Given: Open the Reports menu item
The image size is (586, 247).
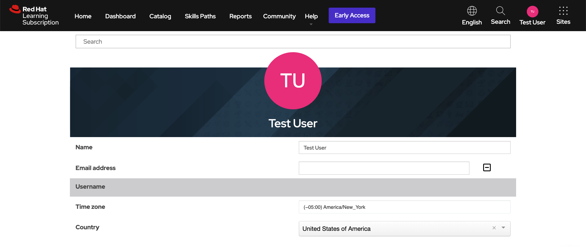Looking at the screenshot, I should pyautogui.click(x=241, y=16).
